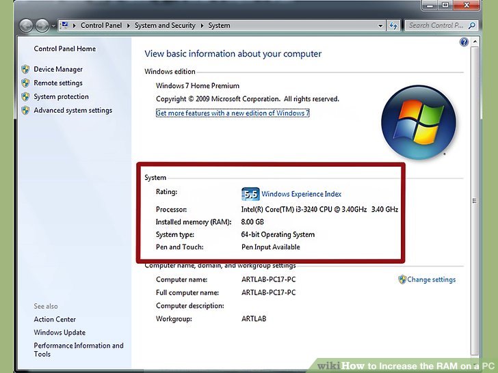
Task: Click the Maximize window button
Action: pyautogui.click(x=445, y=5)
